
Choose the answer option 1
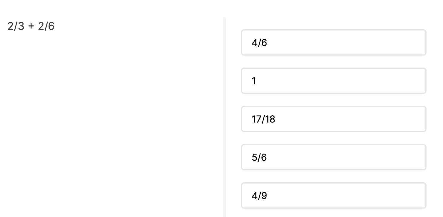[x=334, y=81]
